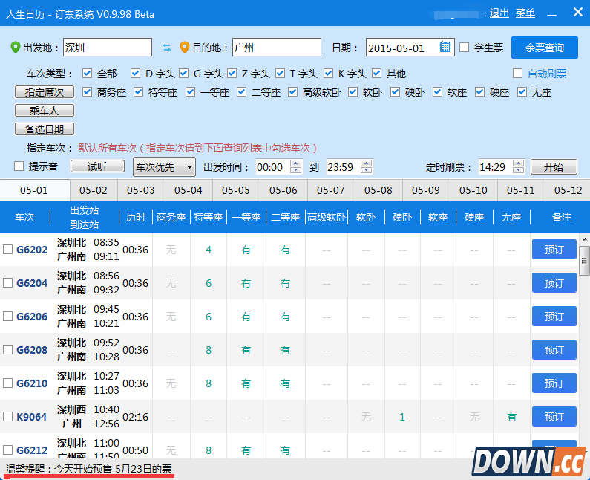
Task: Click the 02:16 duration for K9064
Action: [136, 417]
